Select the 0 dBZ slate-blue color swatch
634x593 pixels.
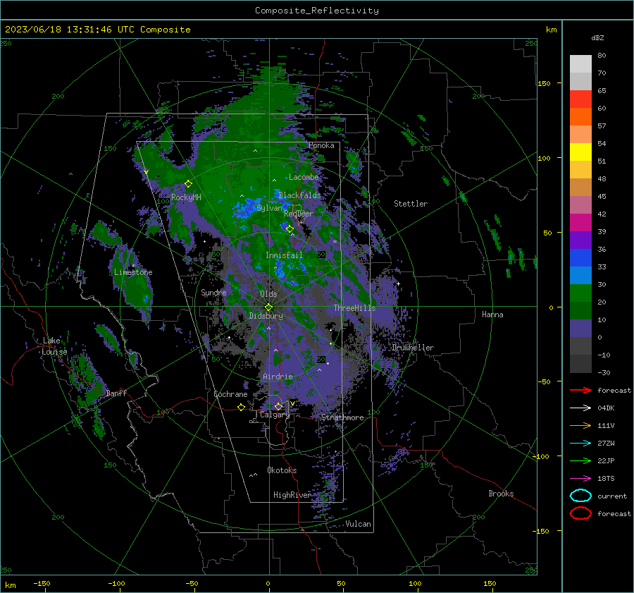click(580, 329)
